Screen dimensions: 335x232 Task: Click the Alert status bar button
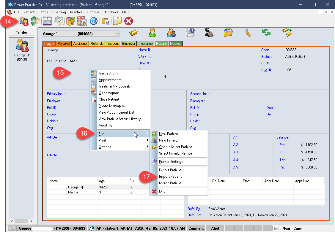point(215,228)
